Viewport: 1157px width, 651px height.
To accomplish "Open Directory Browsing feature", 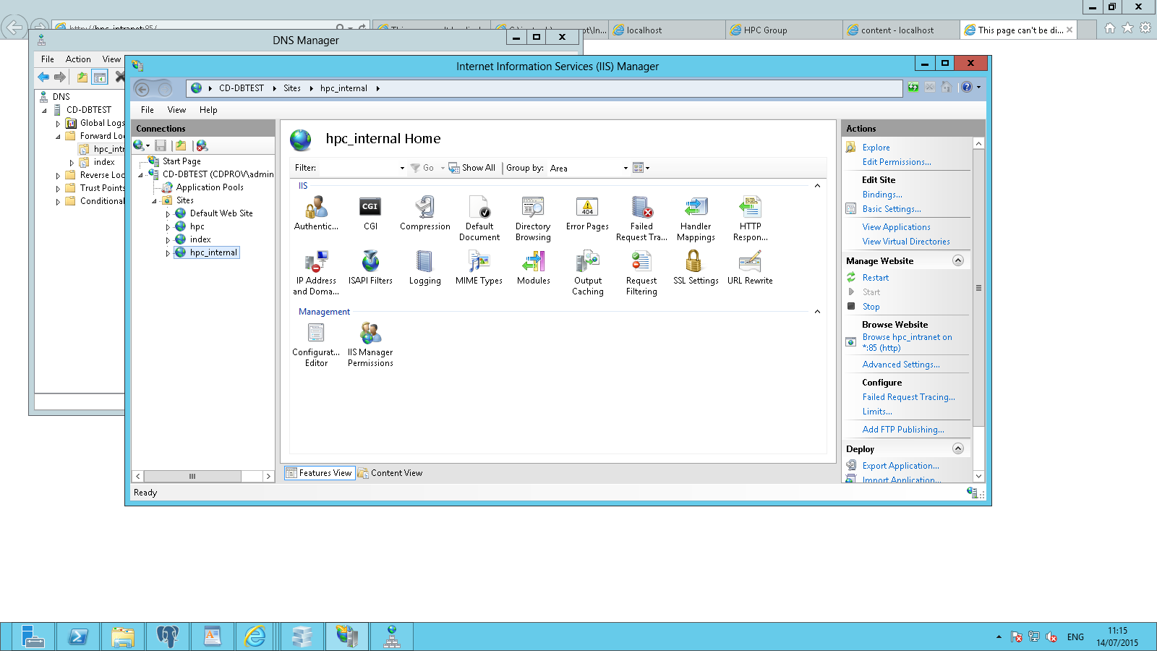I will 533,218.
